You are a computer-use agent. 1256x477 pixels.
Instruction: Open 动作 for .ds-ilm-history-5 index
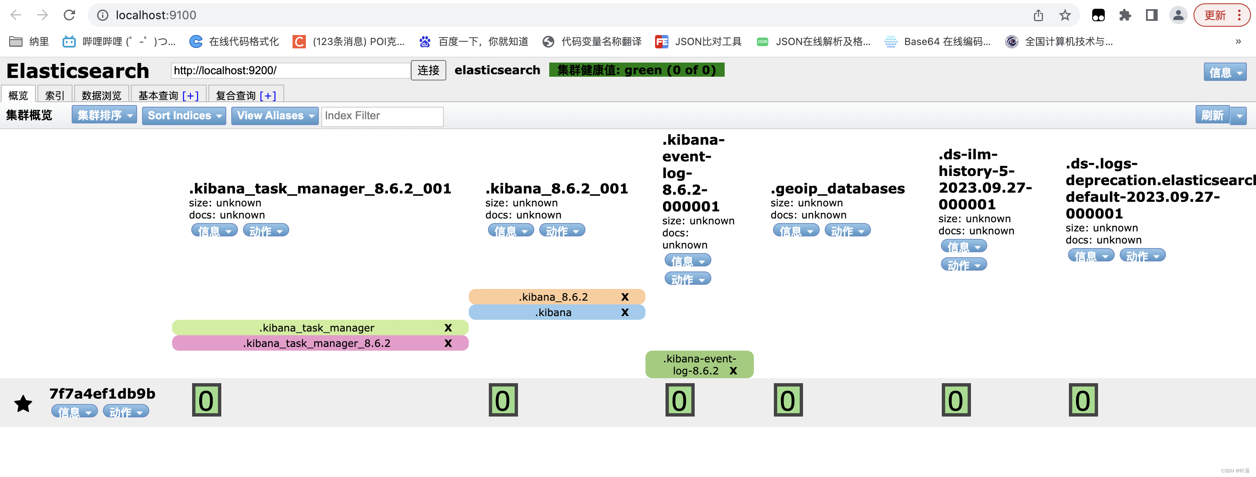pos(964,265)
